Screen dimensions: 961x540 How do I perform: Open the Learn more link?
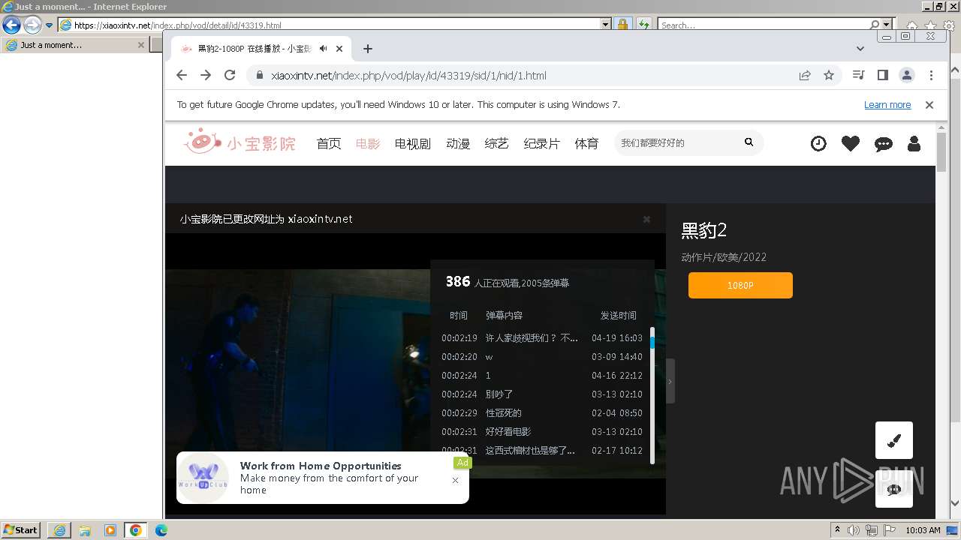(x=887, y=105)
